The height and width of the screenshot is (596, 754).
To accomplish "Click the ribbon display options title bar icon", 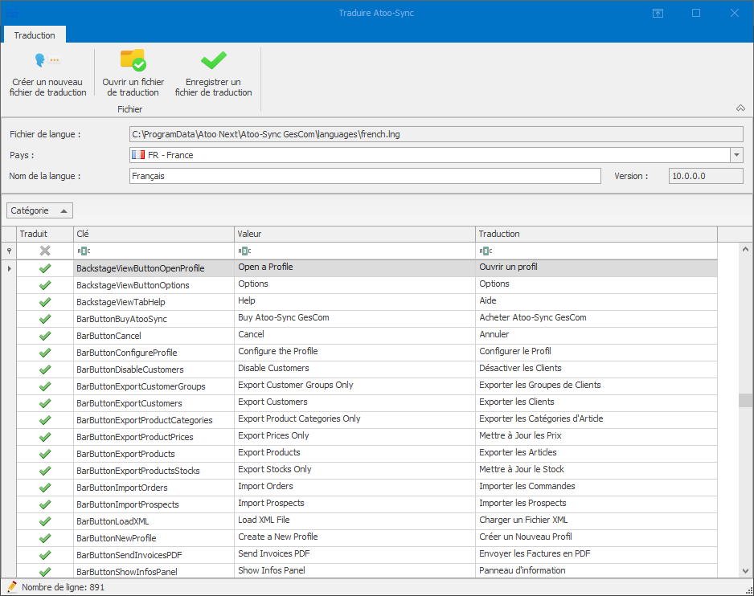I will [658, 13].
